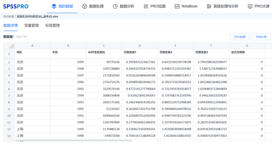Click the cell with value -11234363
Viewport: 272px width, 149px height.
(x=104, y=109)
